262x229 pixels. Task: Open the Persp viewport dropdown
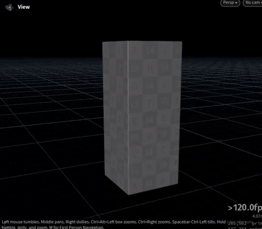(230, 3)
